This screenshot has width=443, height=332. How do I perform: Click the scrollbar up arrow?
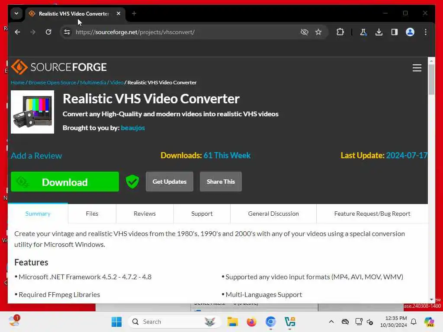coord(431,61)
